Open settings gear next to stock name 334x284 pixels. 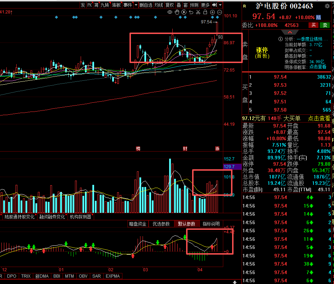pos(327,6)
